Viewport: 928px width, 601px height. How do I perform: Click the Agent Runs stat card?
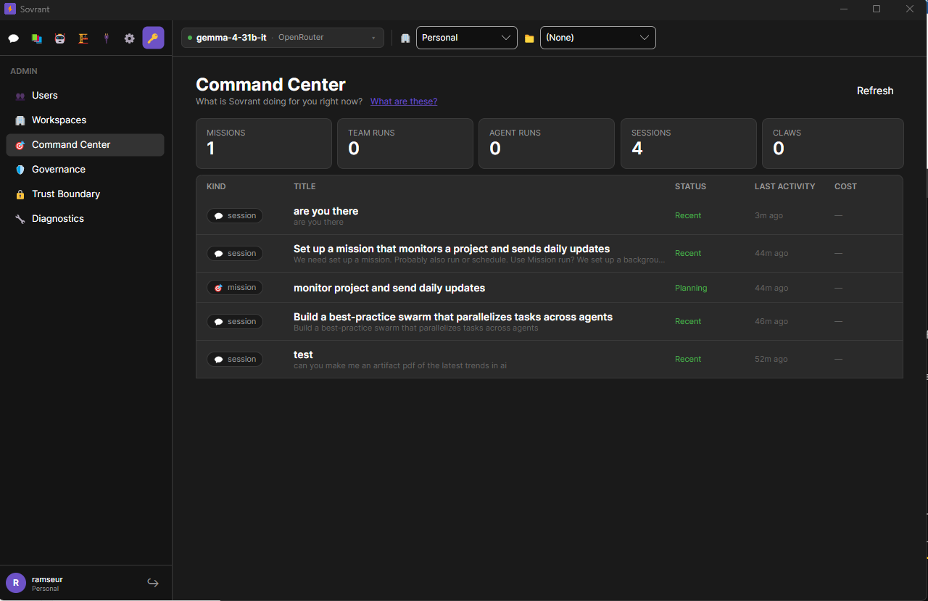click(x=547, y=144)
